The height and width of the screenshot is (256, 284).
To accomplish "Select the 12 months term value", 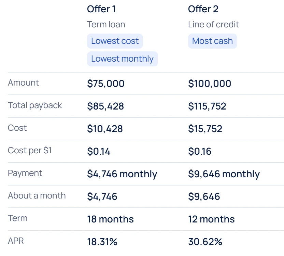I will 211,219.
